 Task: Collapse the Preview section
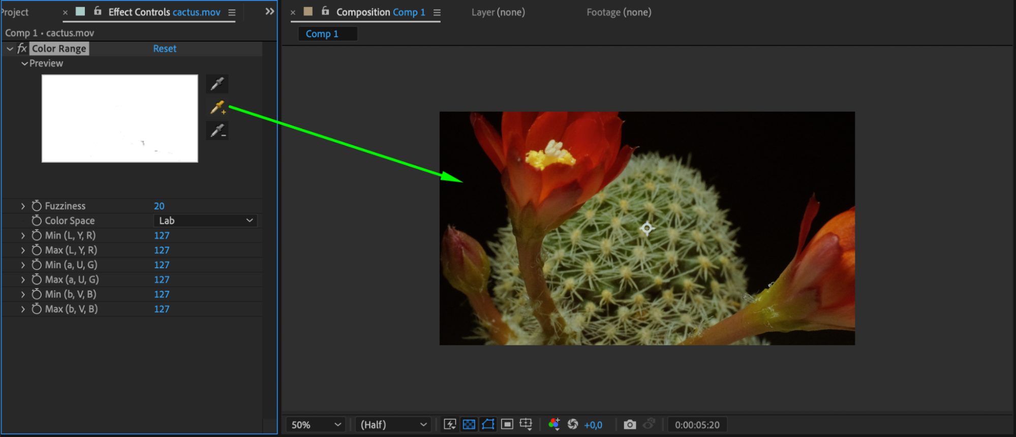click(24, 64)
